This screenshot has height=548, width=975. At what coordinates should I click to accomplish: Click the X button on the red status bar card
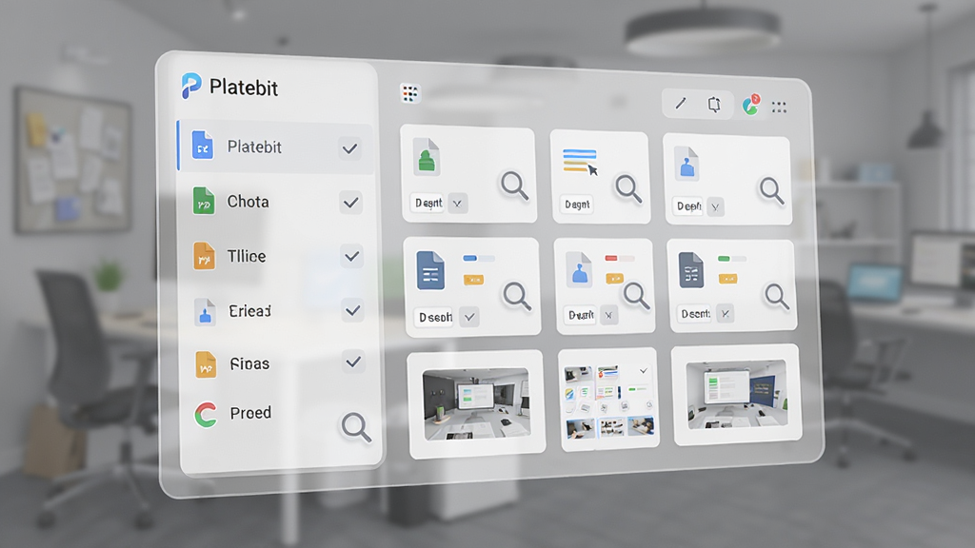(608, 316)
